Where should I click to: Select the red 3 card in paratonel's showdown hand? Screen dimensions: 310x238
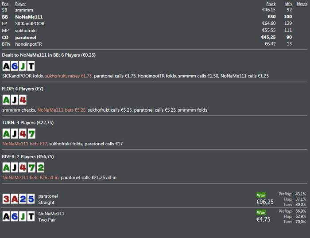[6, 199]
